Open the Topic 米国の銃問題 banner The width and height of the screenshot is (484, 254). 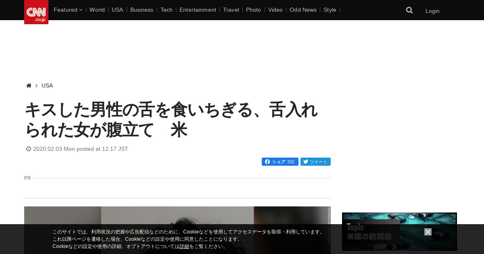[x=399, y=232]
